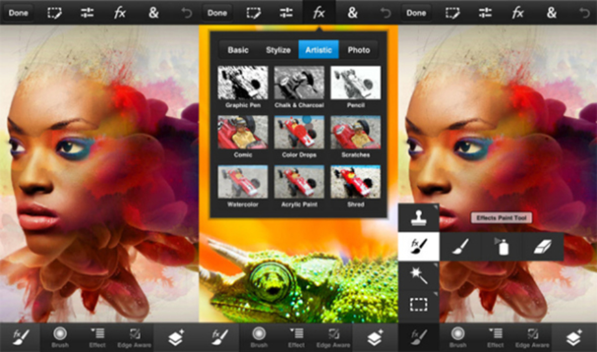Open fx effects menu in left screen
597x352 pixels.
120,13
